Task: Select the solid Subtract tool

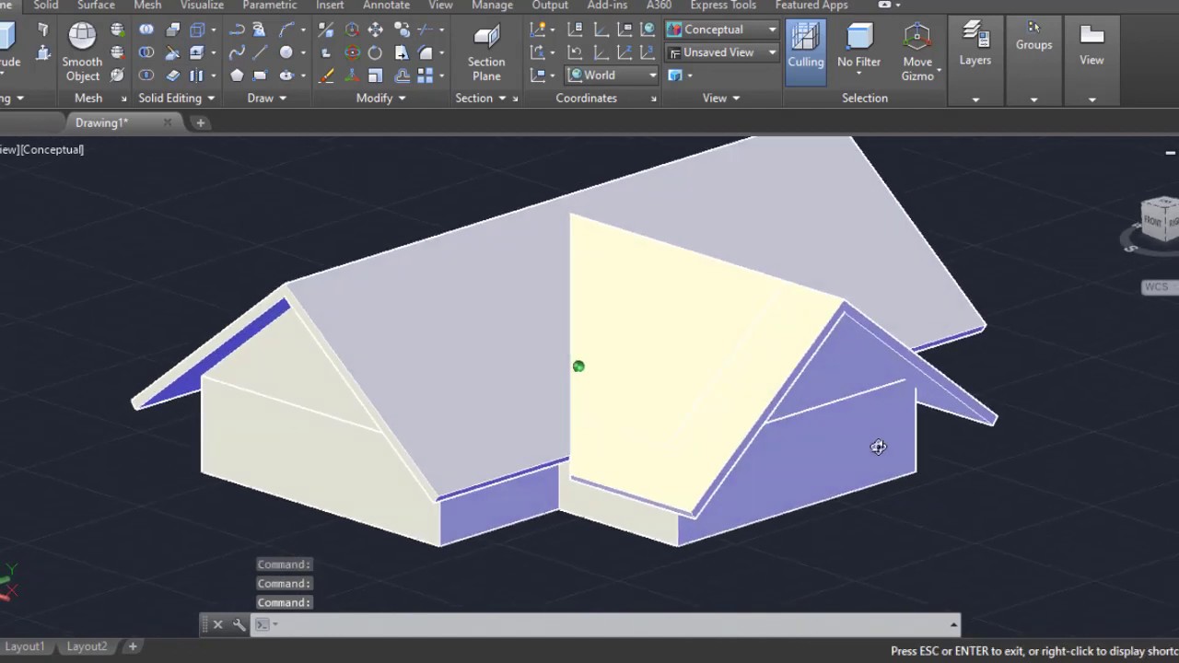Action: point(146,52)
